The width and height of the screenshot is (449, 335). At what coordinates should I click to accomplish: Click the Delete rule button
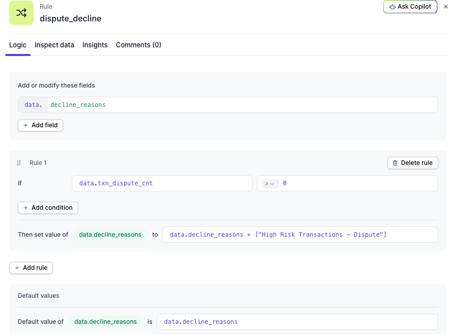[413, 163]
